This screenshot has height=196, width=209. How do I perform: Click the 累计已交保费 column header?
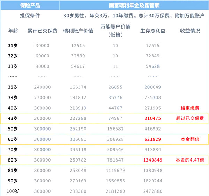(42, 31)
